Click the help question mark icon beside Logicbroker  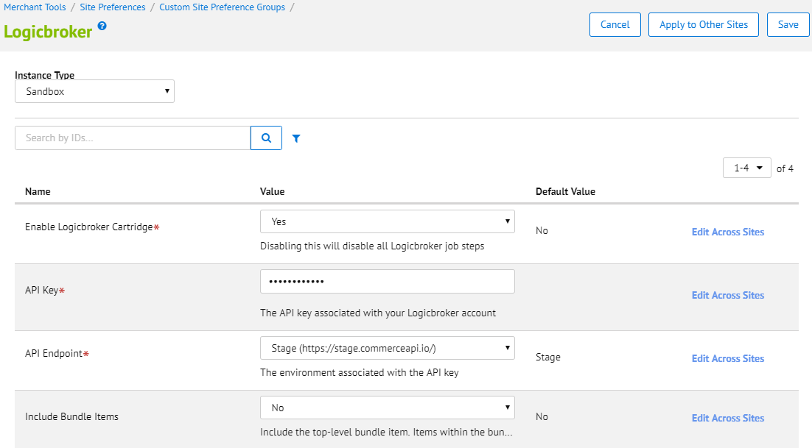coord(102,26)
